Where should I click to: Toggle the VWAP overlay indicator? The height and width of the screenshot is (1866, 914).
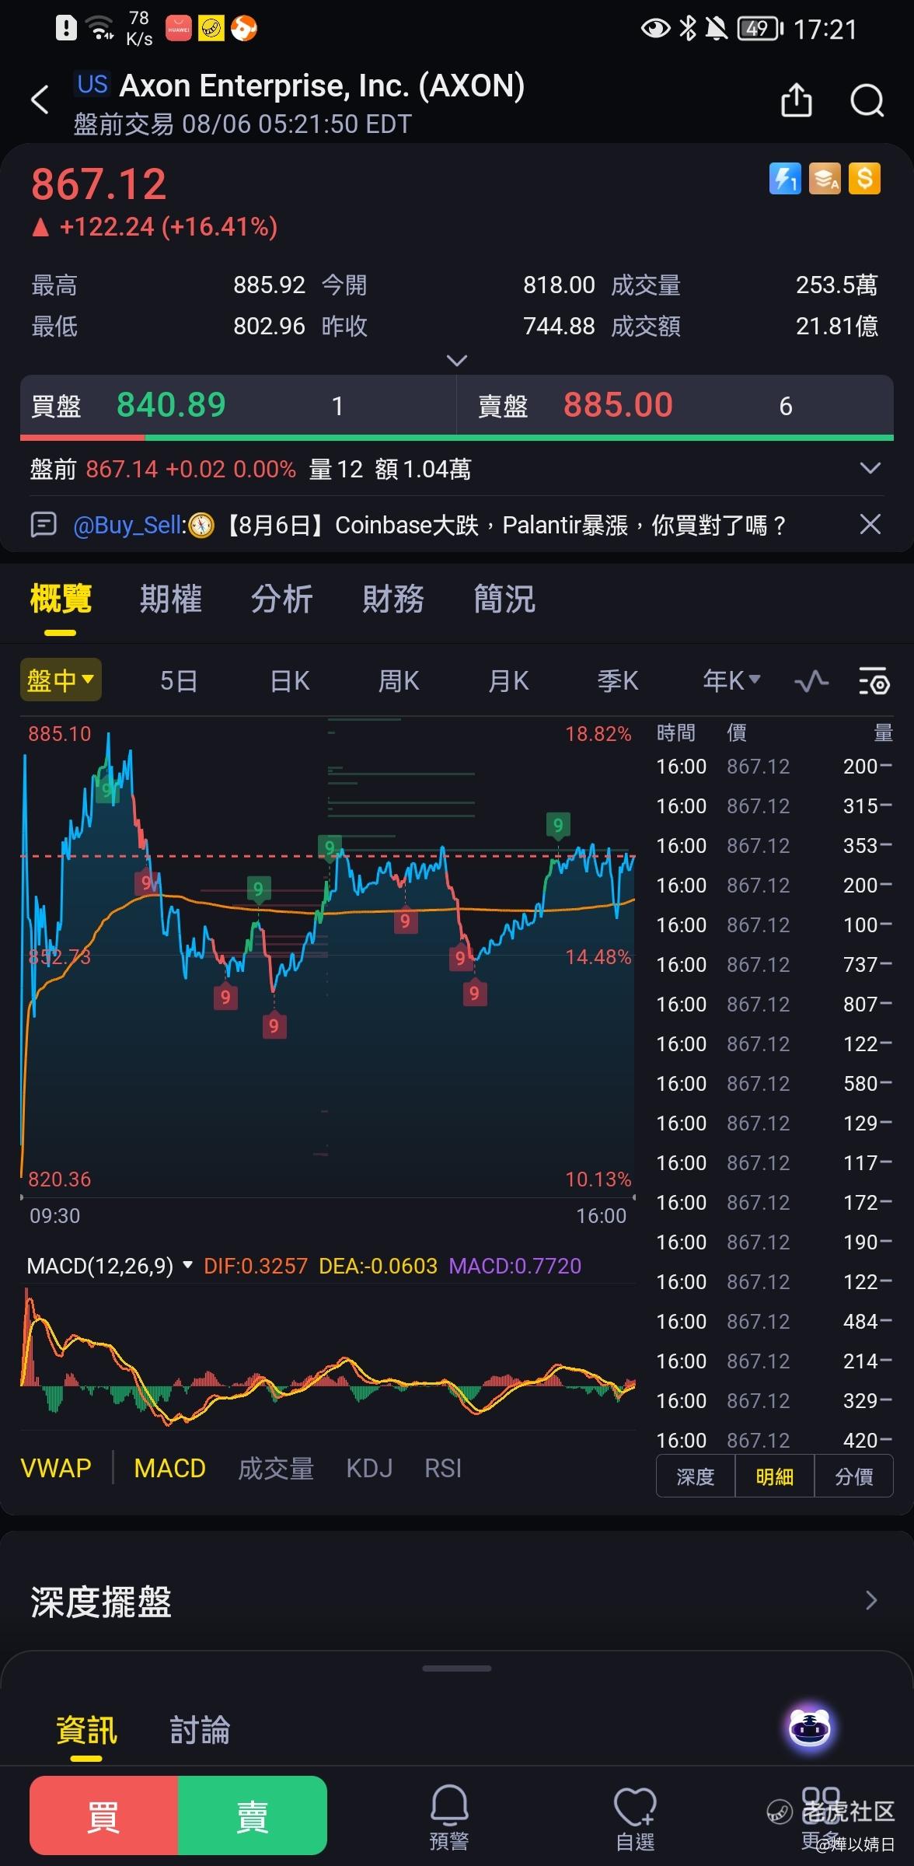(56, 1468)
